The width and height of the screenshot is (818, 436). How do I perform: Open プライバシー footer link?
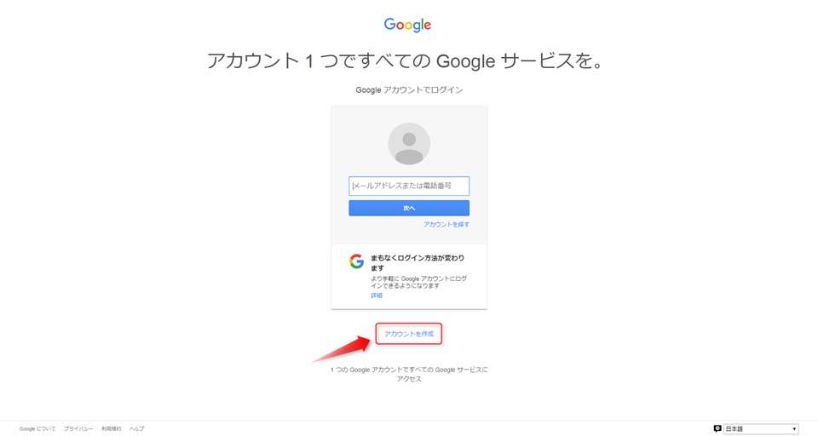78,428
